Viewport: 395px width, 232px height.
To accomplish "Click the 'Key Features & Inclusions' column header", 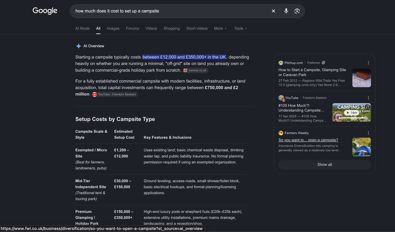I will tap(168, 138).
